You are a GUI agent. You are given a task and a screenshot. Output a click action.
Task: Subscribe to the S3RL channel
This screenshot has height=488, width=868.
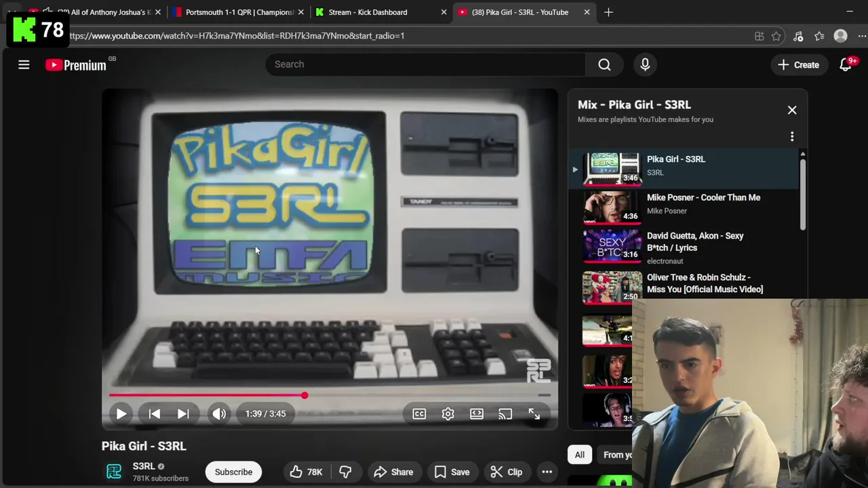(x=233, y=472)
